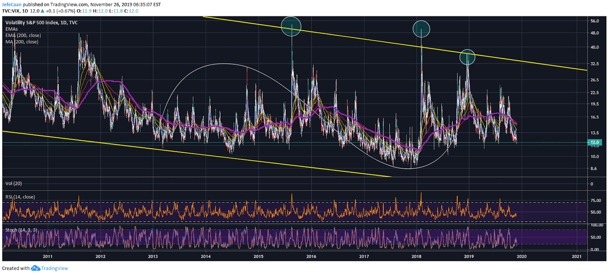
Task: Click the RSI (14, close) pane label
Action: tap(20, 197)
